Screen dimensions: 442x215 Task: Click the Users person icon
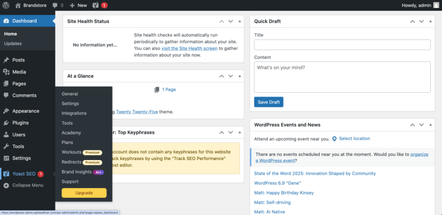[x=6, y=135]
